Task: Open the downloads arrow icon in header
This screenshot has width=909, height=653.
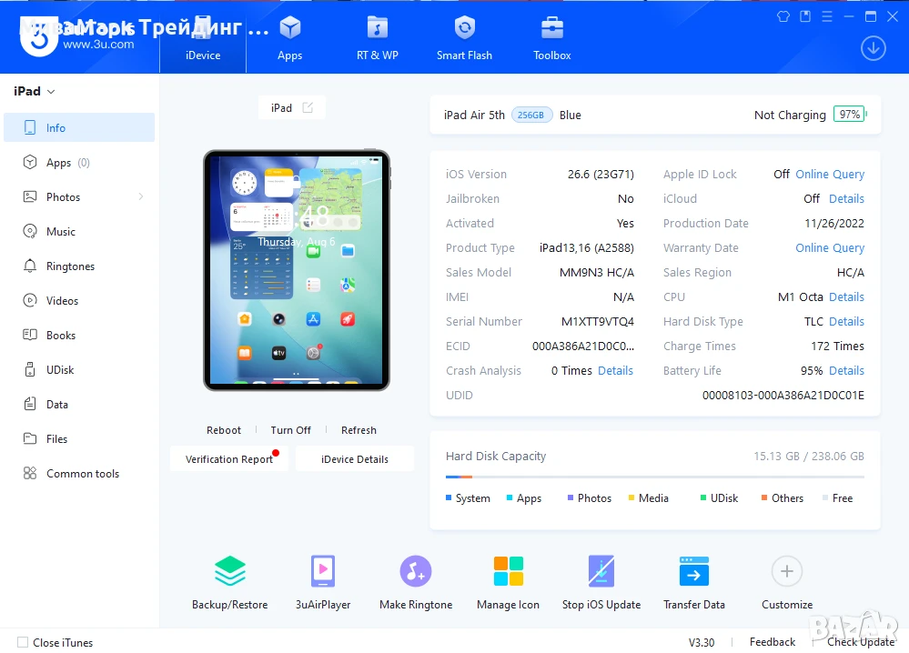Action: (x=873, y=48)
